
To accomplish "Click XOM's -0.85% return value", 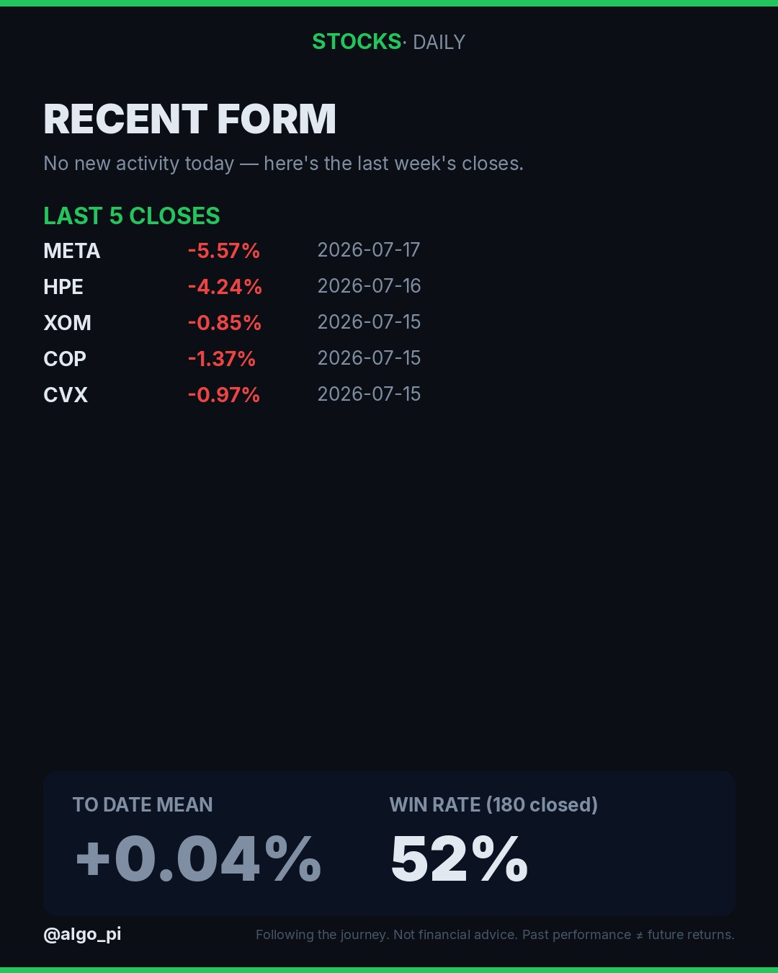I will click(224, 322).
